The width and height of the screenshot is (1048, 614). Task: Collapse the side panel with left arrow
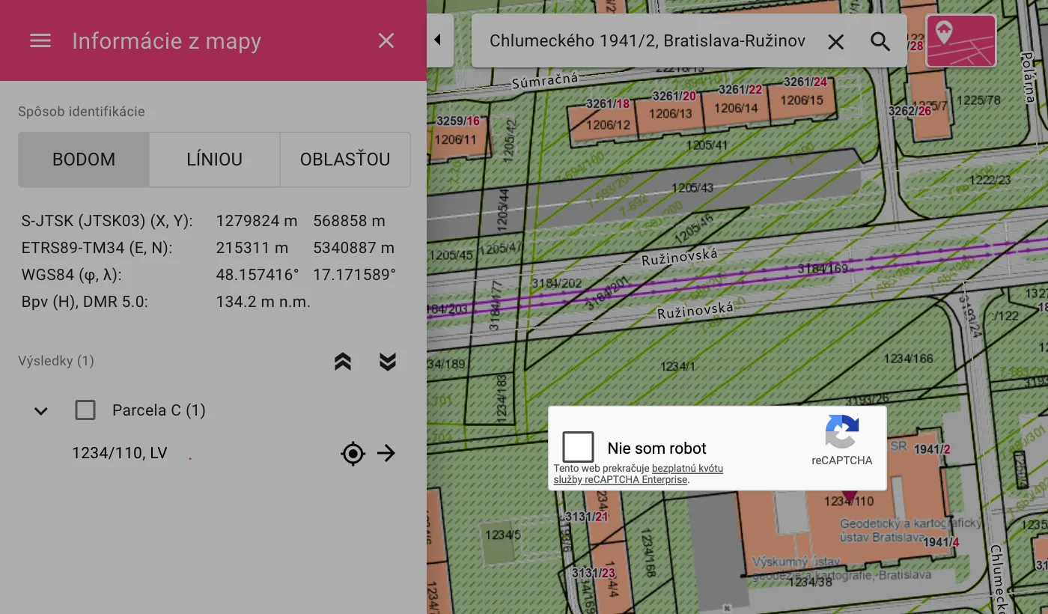tap(438, 40)
